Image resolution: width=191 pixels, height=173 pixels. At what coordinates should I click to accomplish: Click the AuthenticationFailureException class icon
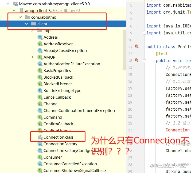click(x=40, y=64)
